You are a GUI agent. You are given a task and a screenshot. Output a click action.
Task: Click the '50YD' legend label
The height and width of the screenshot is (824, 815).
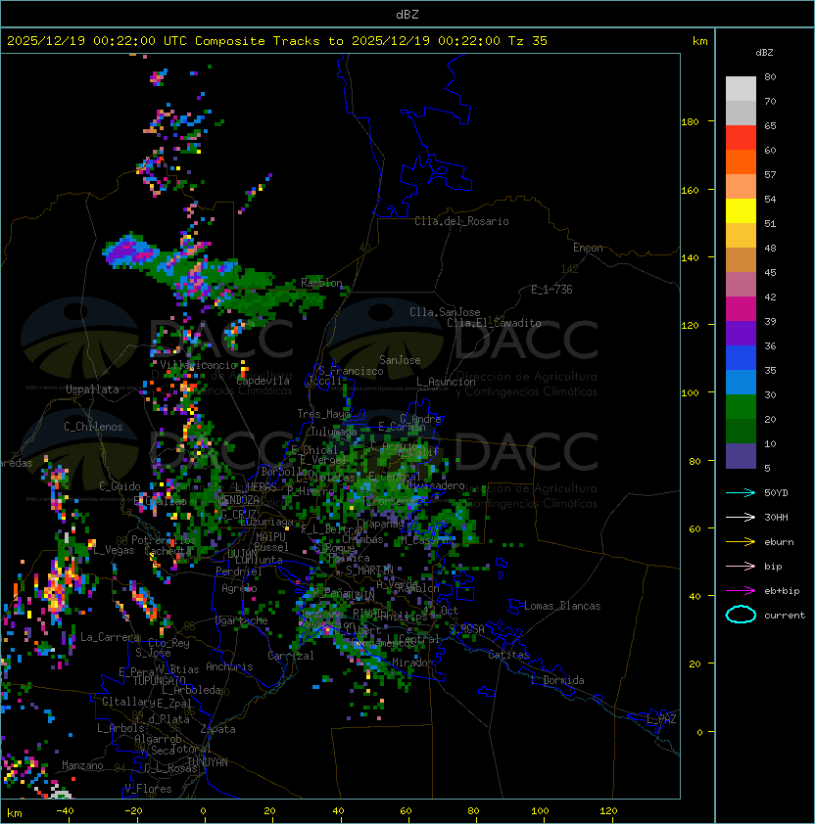776,492
